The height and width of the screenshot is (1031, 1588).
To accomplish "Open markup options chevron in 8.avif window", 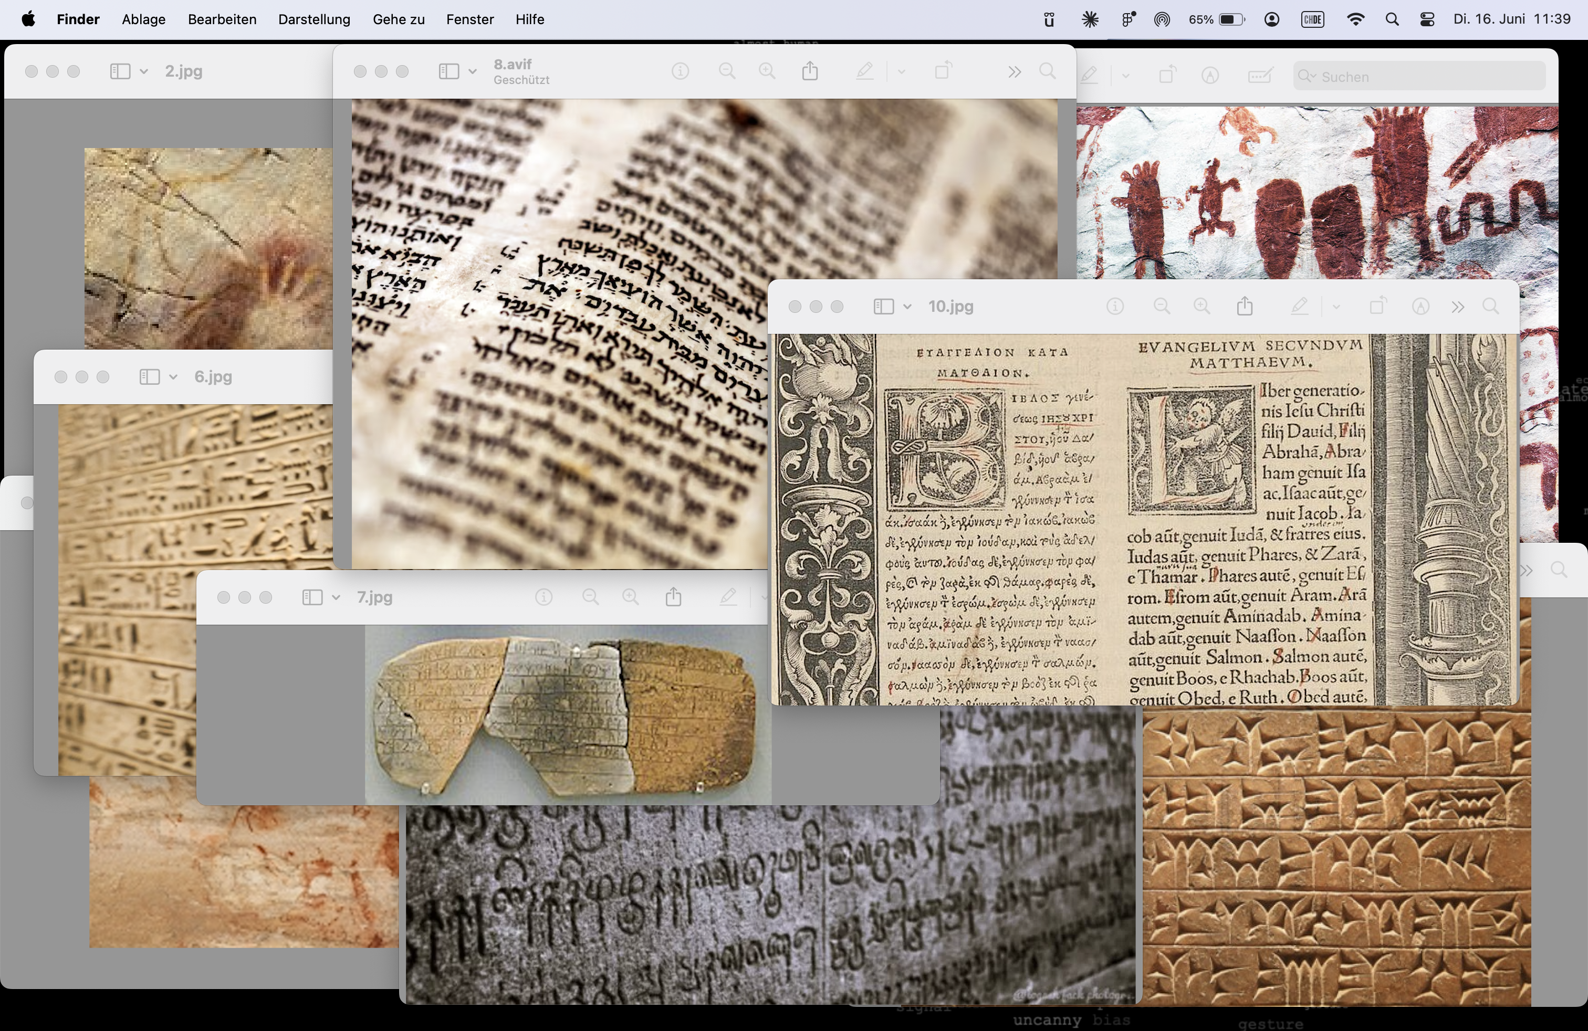I will (x=901, y=71).
